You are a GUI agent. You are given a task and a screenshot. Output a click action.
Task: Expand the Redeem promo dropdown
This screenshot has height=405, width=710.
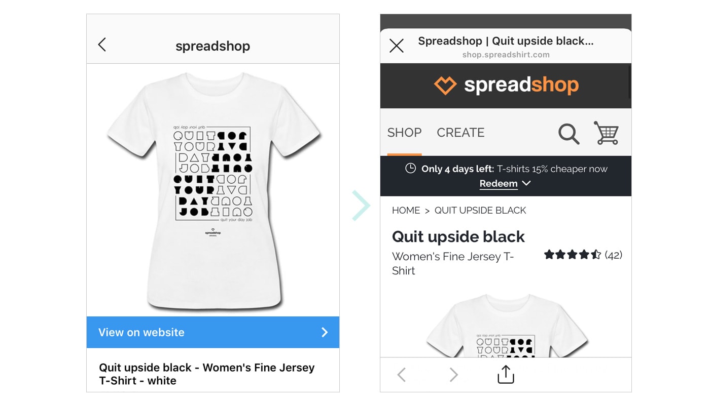tap(499, 184)
